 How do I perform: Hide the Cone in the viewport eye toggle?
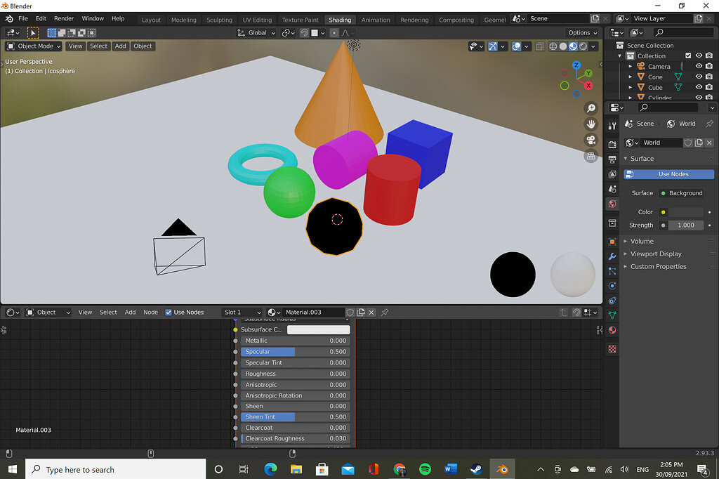[x=699, y=77]
